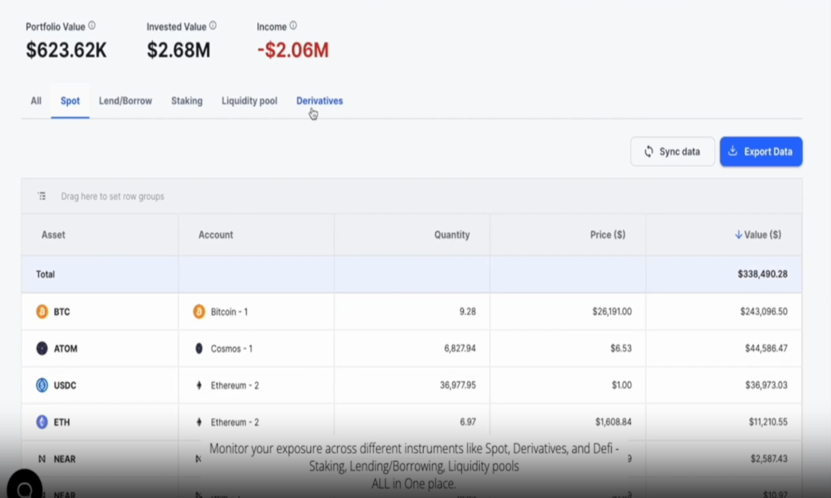Click the ATOM asset name
The image size is (831, 498).
(x=66, y=349)
